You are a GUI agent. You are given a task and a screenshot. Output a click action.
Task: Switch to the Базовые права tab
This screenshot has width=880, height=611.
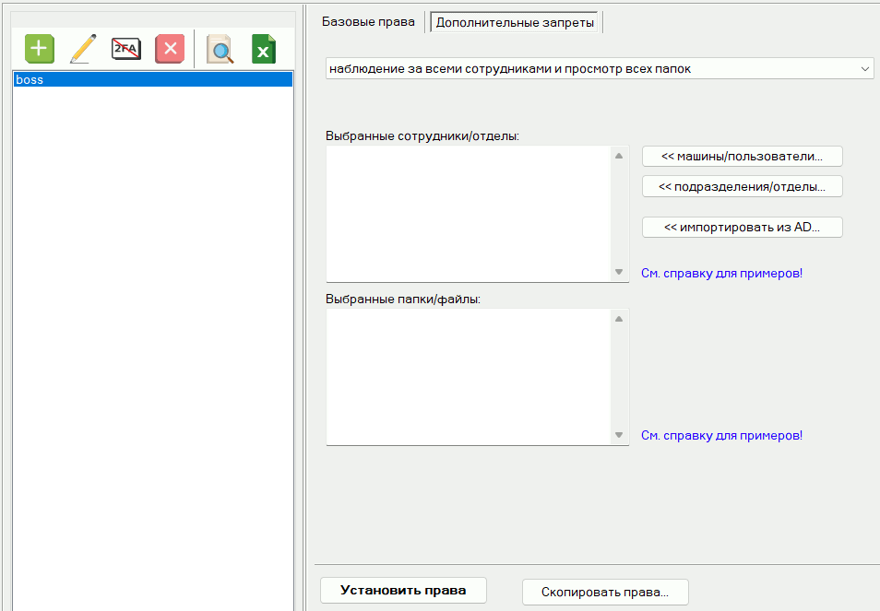[x=368, y=22]
